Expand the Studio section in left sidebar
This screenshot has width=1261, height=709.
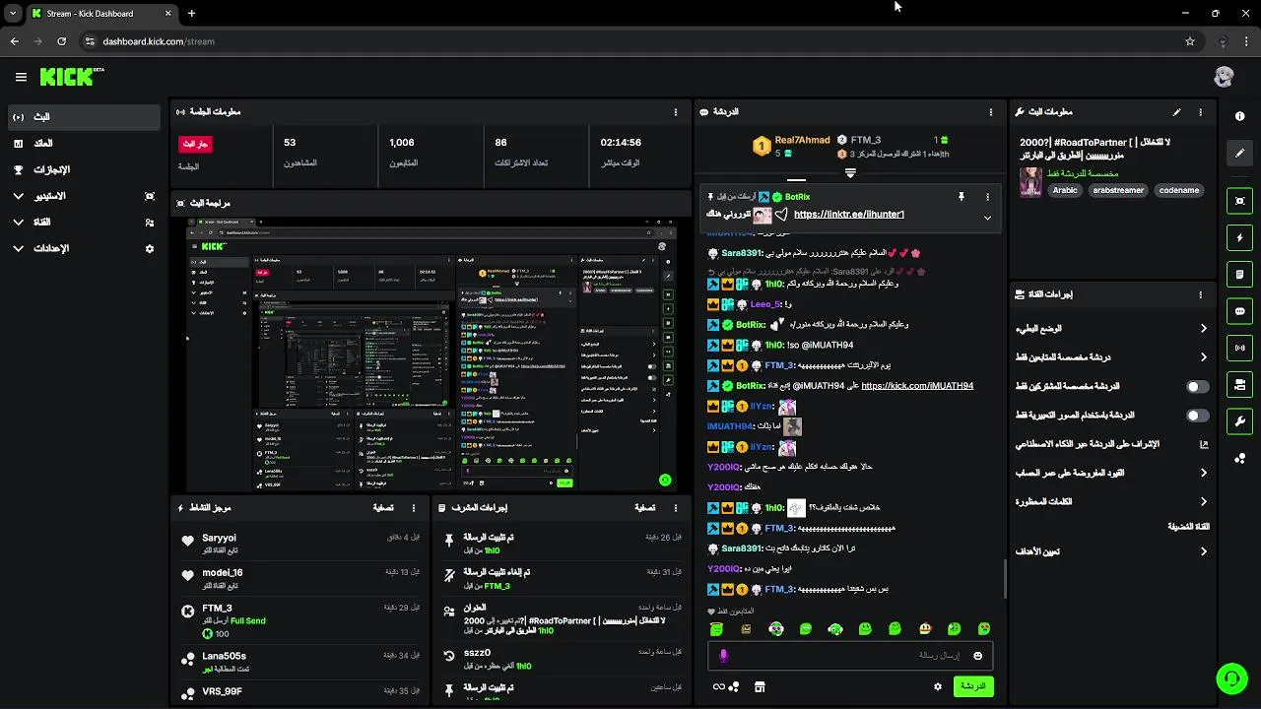pos(83,196)
